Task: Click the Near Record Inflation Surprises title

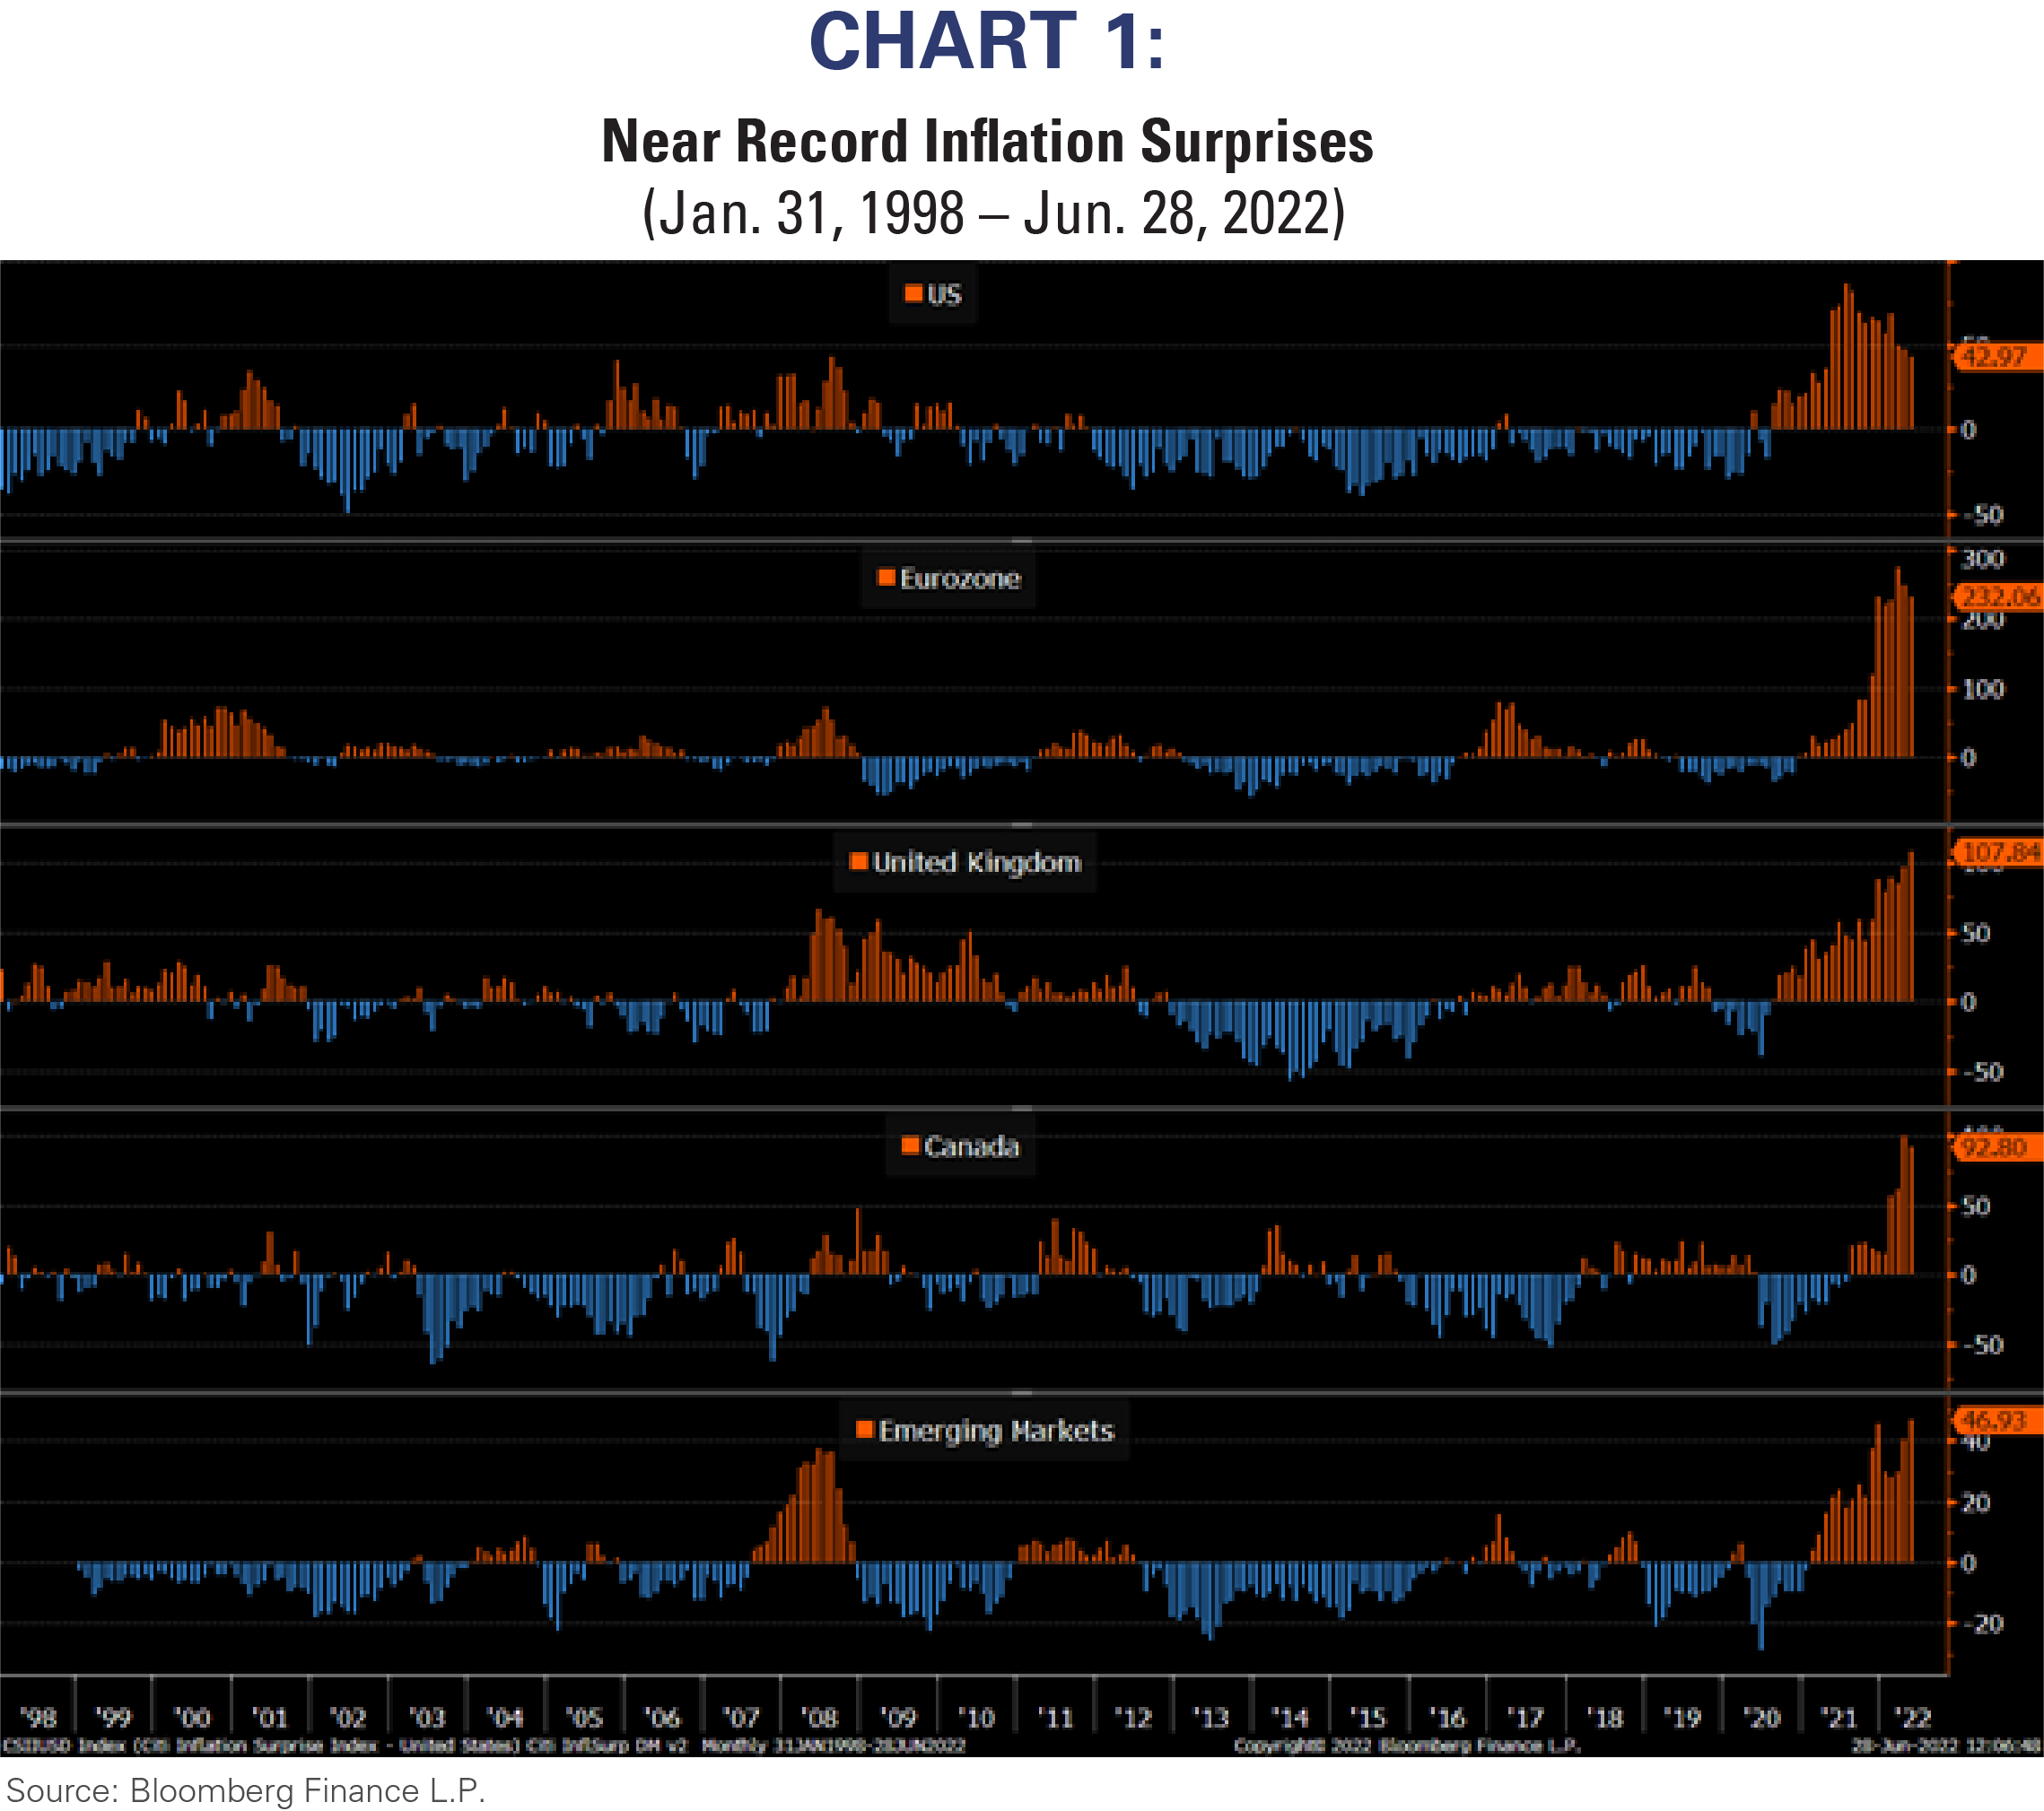Action: 987,141
